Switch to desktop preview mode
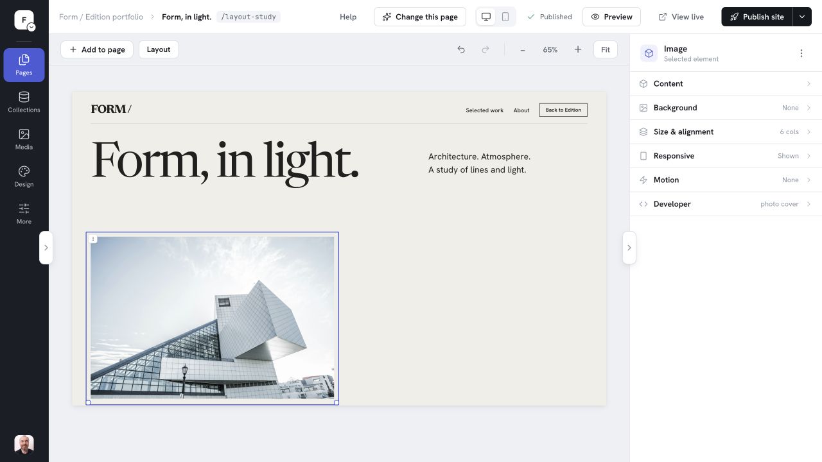 [486, 17]
